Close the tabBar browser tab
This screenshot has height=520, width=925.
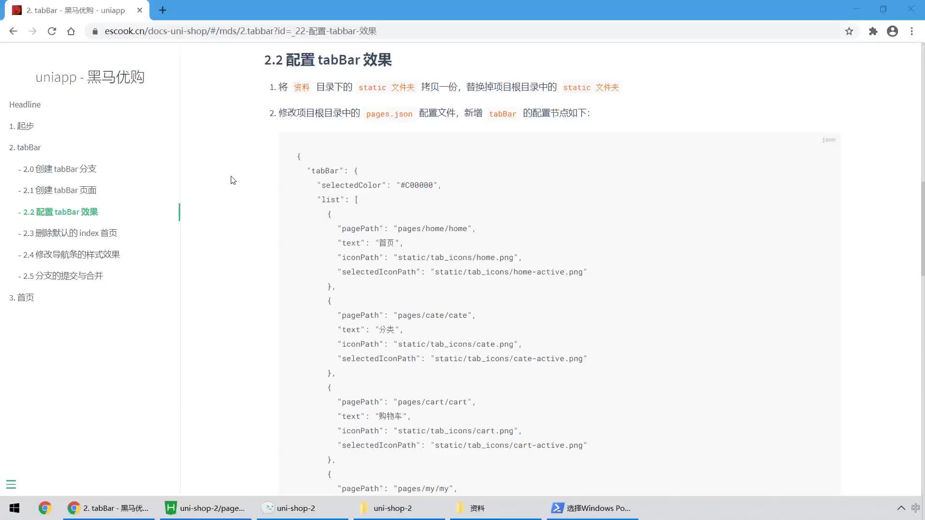point(140,10)
